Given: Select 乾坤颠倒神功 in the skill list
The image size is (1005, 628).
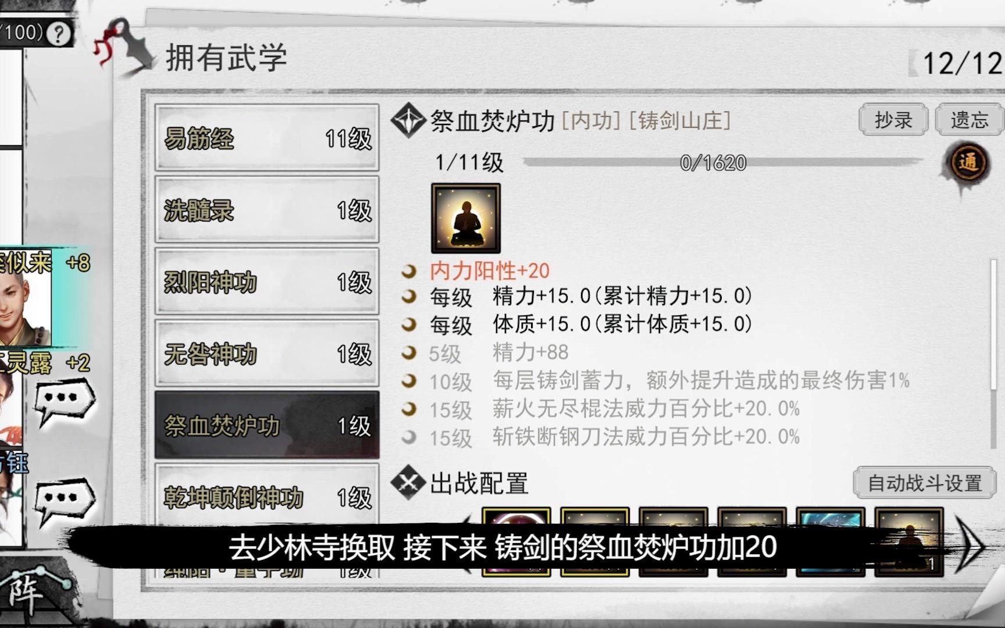Looking at the screenshot, I should coord(267,497).
